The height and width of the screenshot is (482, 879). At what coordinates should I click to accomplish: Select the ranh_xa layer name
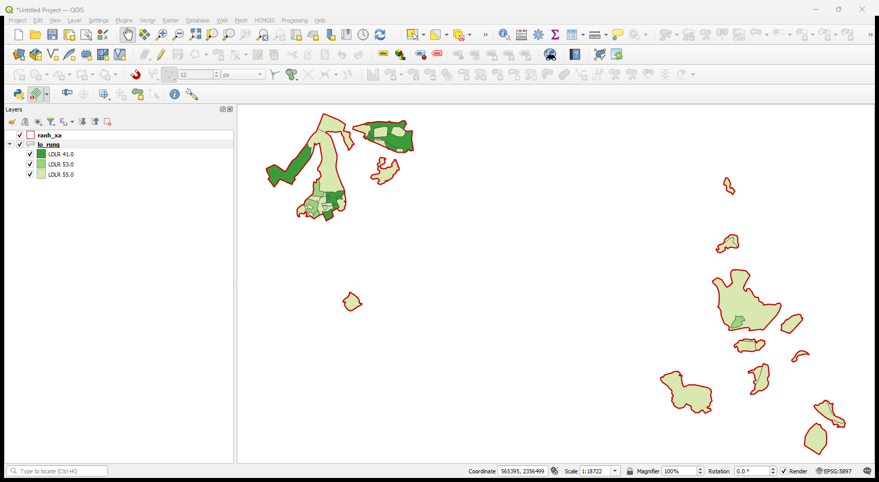tap(49, 135)
